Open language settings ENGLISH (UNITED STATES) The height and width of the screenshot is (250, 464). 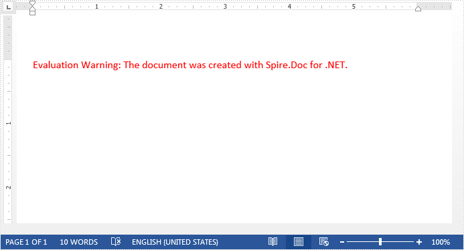pos(175,242)
